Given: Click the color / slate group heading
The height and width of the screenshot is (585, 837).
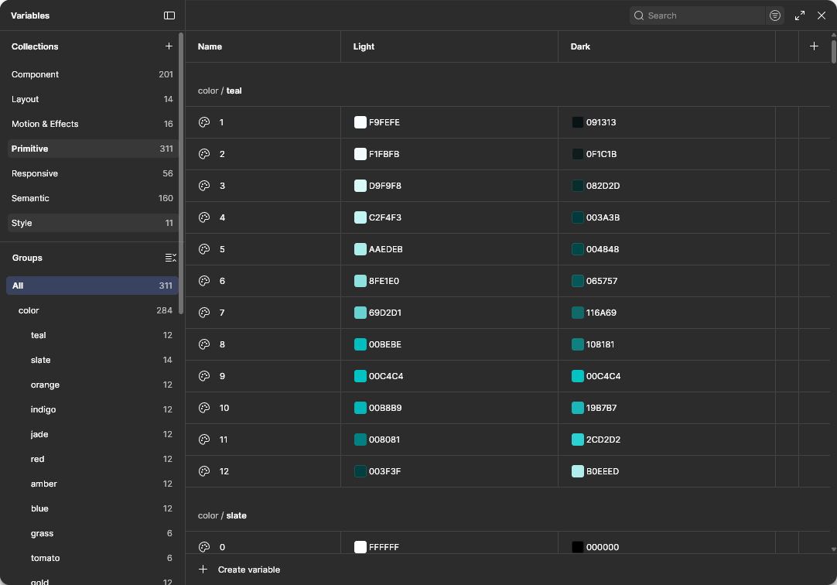Looking at the screenshot, I should pos(222,515).
